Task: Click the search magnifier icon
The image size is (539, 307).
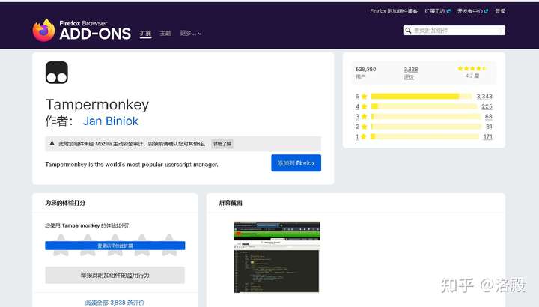Action: pos(408,31)
